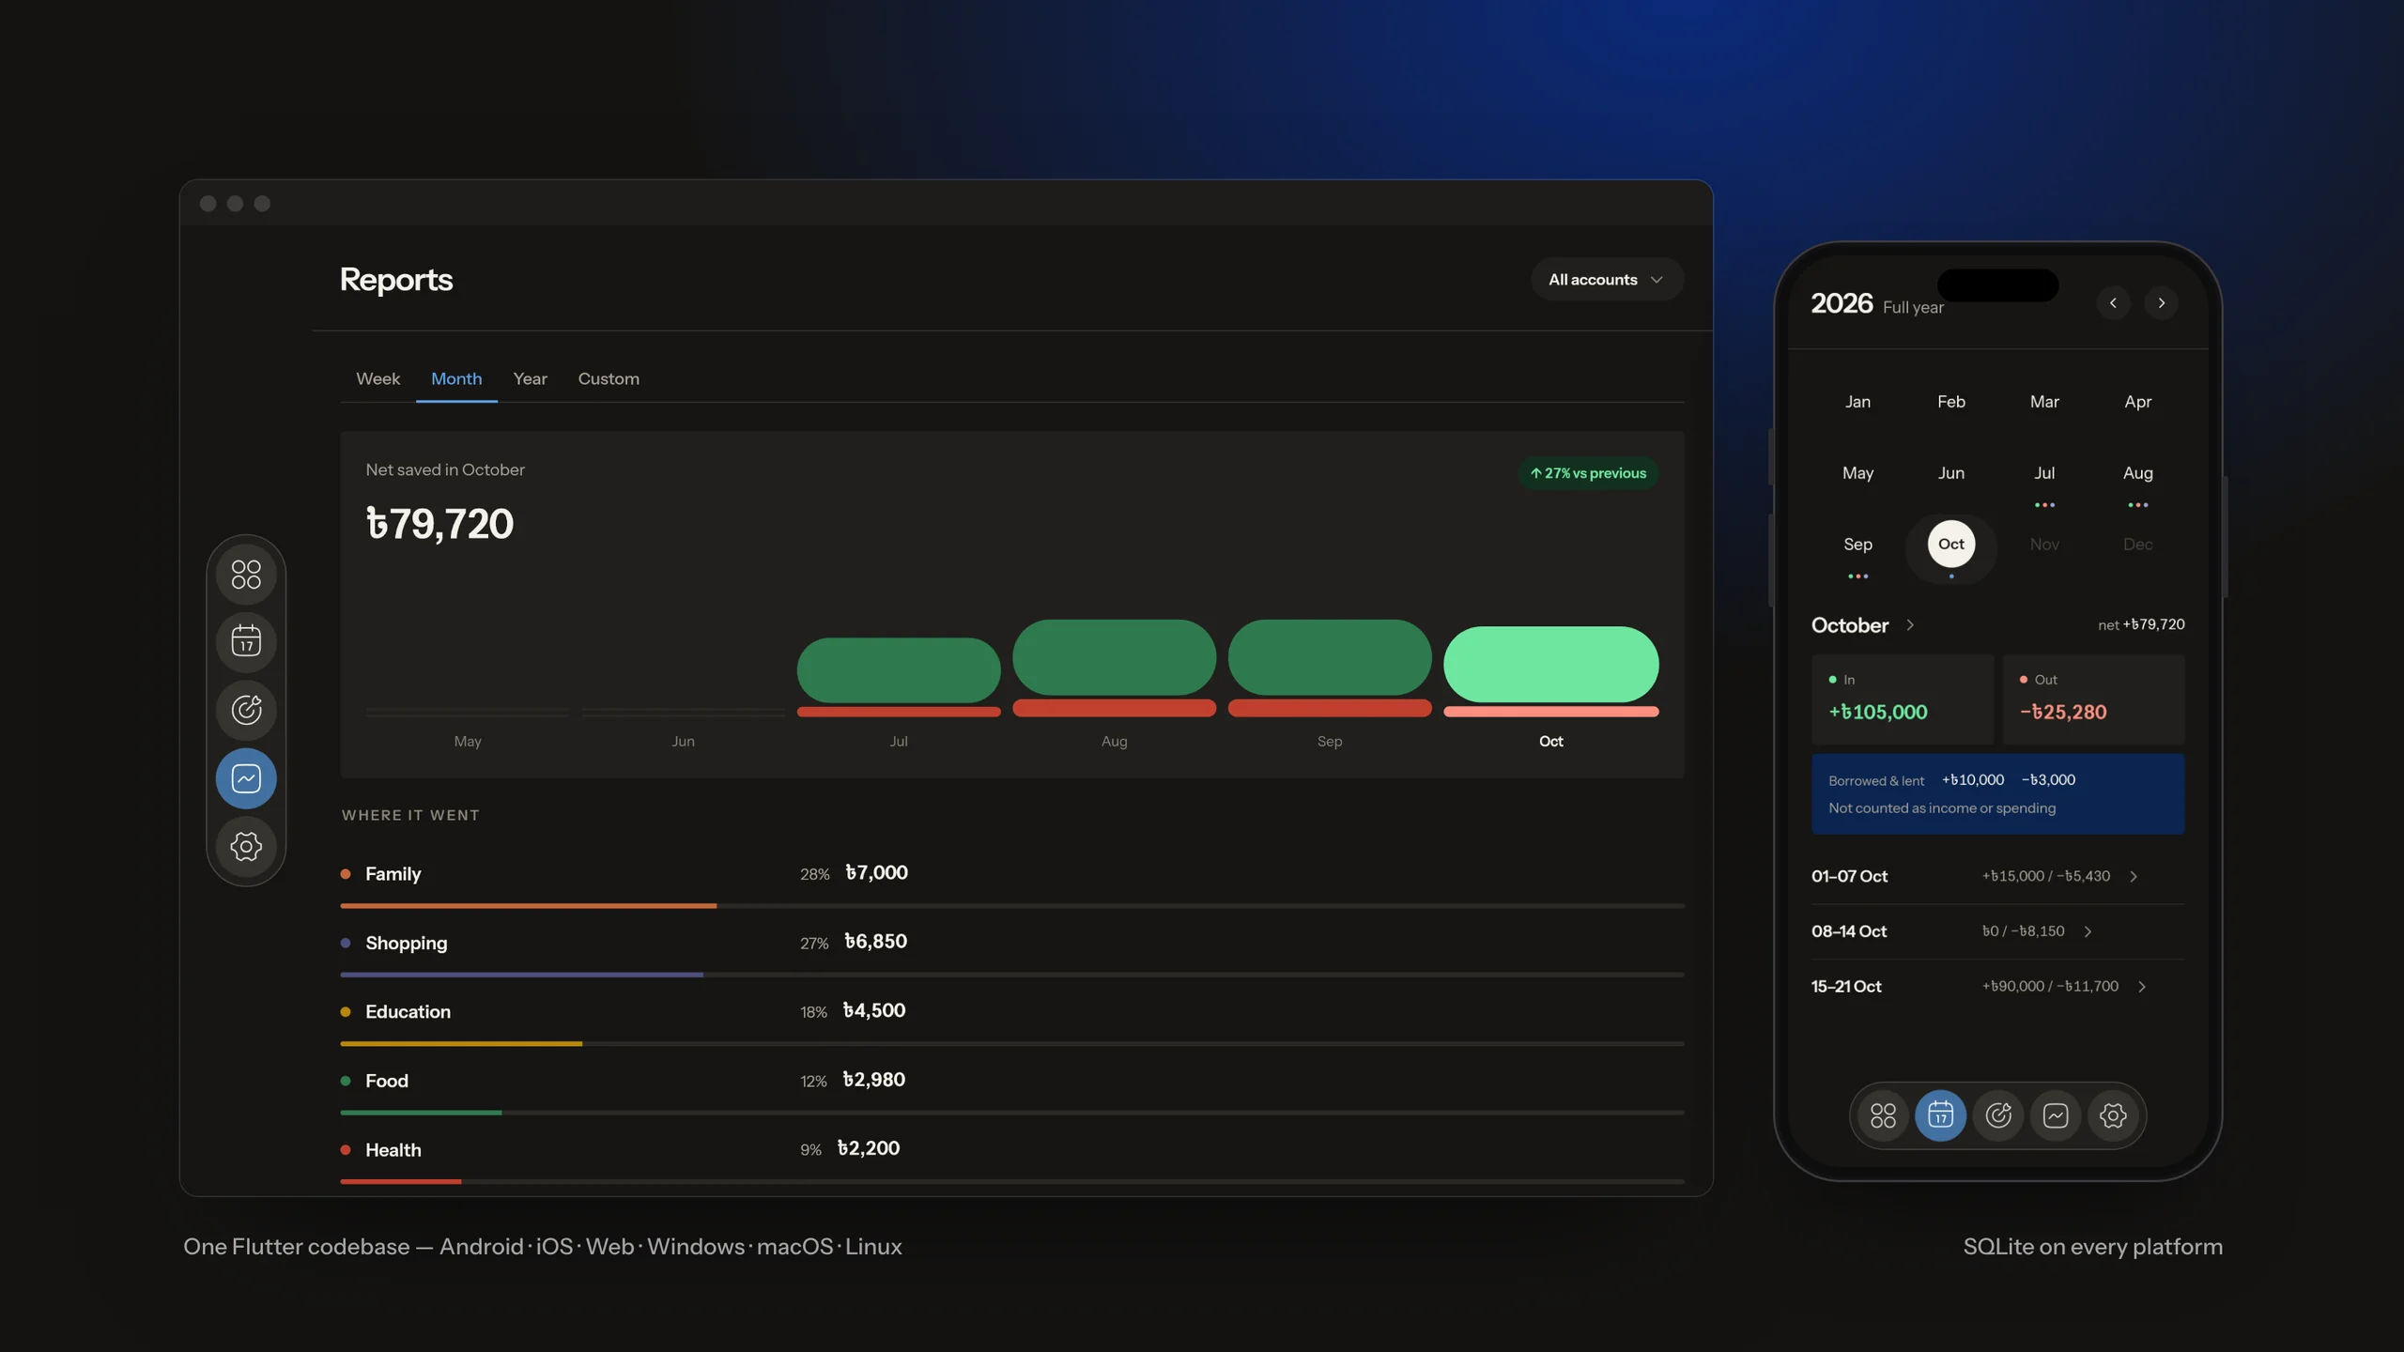The height and width of the screenshot is (1352, 2404).
Task: Select the reports chart icon in desktop sidebar
Action: click(x=246, y=778)
